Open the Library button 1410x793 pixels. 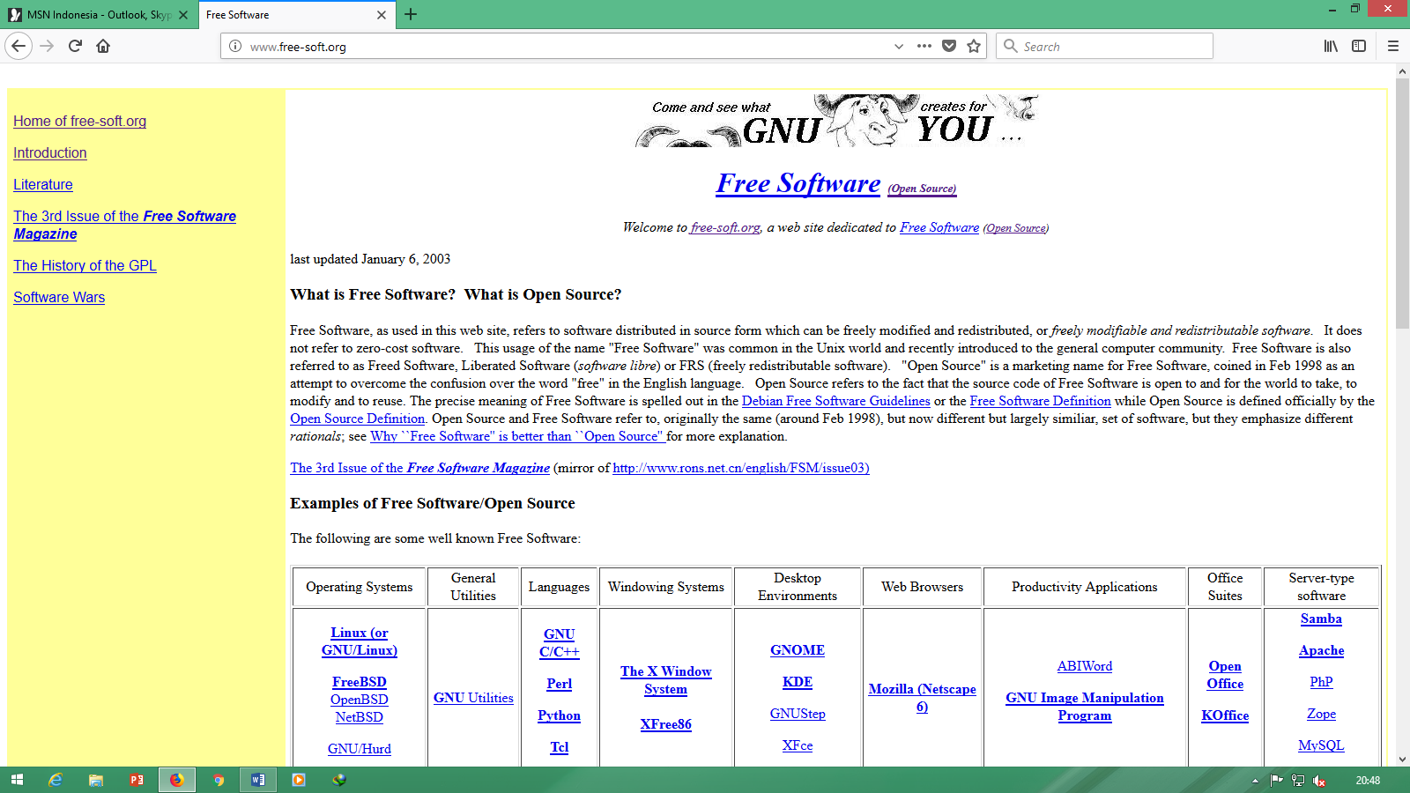pyautogui.click(x=1331, y=46)
